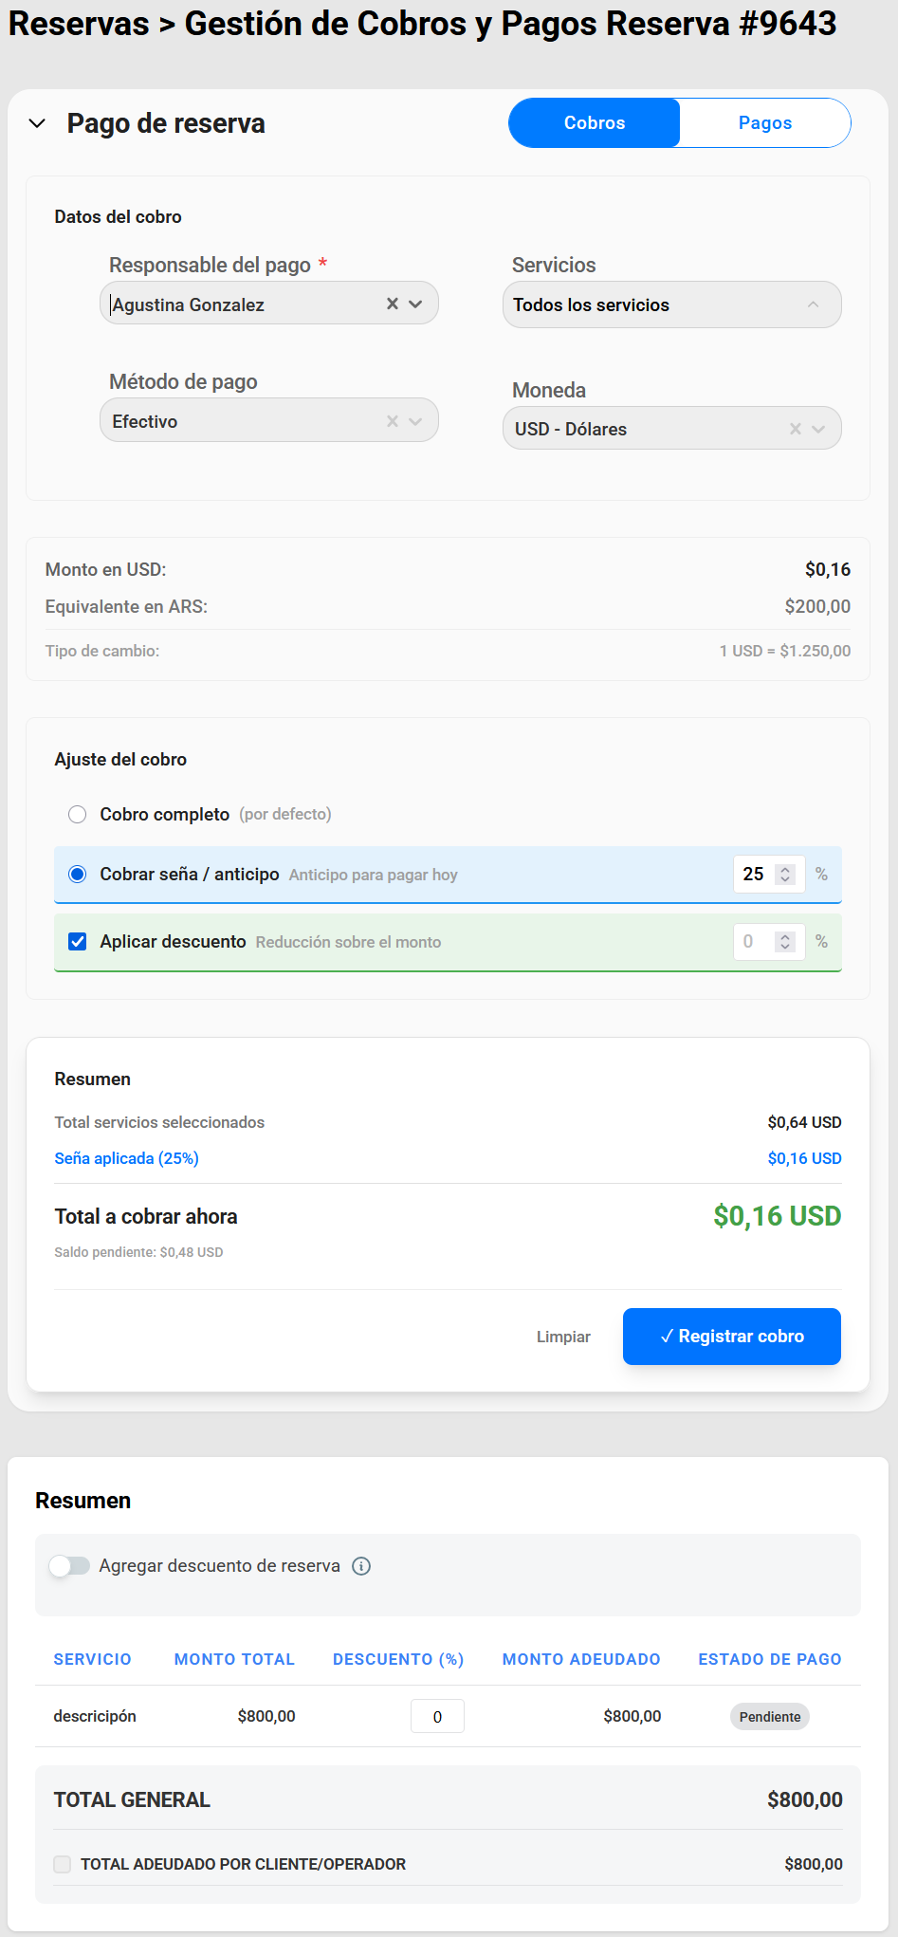The width and height of the screenshot is (898, 1937).
Task: Clear the USD - Dólares currency selection
Action: pyautogui.click(x=795, y=429)
